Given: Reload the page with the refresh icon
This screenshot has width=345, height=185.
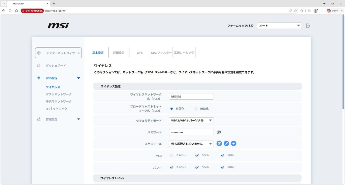Looking at the screenshot, I should point(10,11).
